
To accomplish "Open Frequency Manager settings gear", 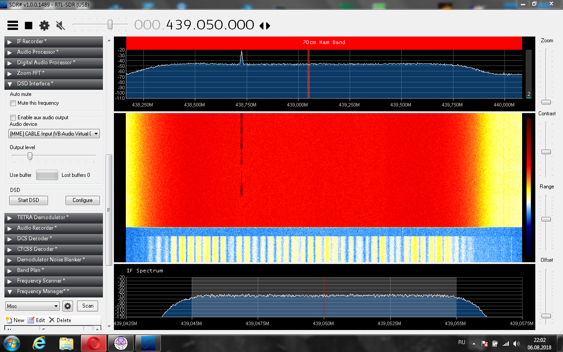I will [67, 306].
